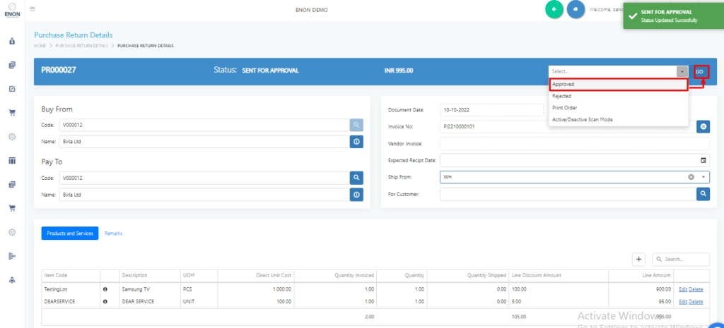This screenshot has height=328, width=724.
Task: Click the Expected Recipt Date field
Action: pos(575,160)
